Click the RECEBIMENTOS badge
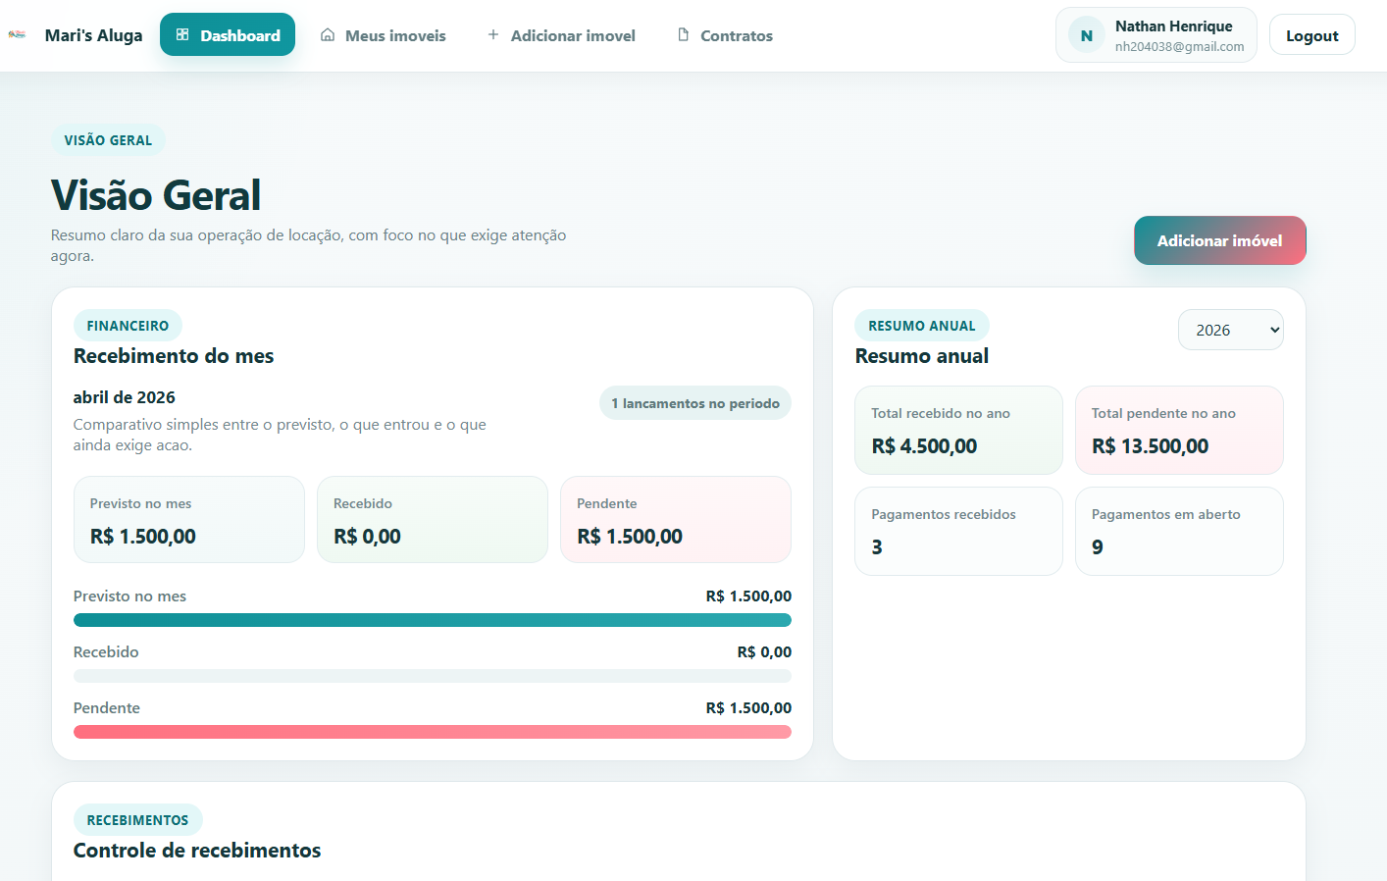 [x=137, y=820]
